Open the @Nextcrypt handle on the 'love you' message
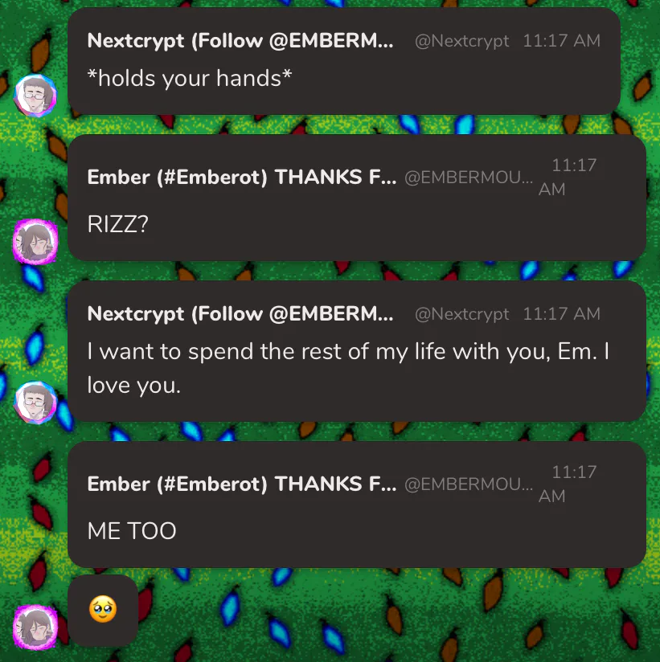 tap(461, 314)
